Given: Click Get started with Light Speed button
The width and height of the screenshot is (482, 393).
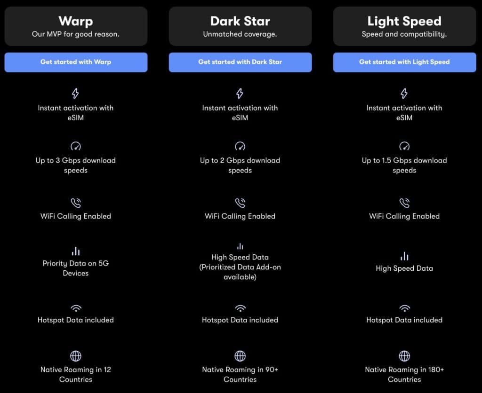Looking at the screenshot, I should 404,63.
